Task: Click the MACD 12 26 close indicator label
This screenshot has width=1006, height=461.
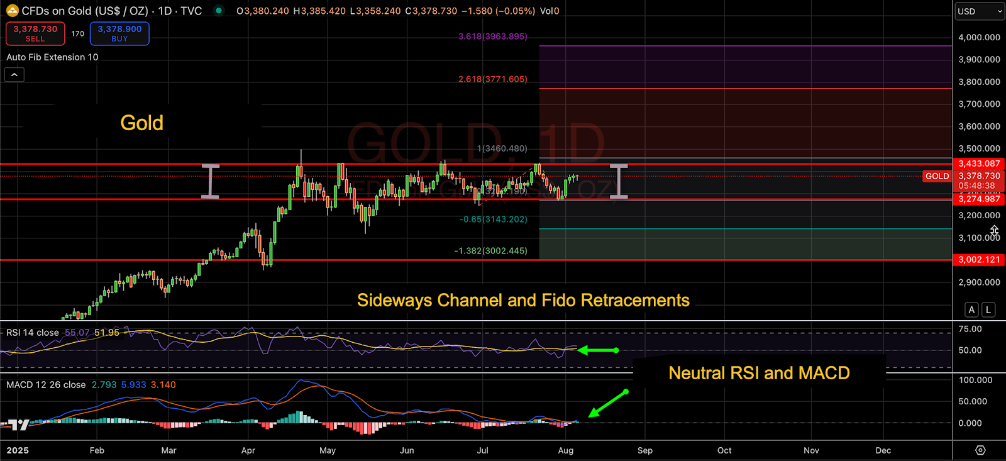Action: coord(46,385)
